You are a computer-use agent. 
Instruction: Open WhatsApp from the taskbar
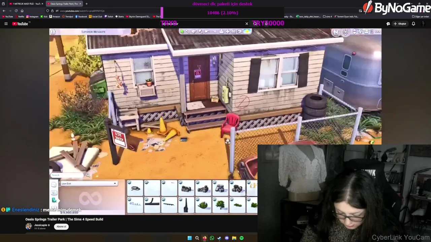212,238
